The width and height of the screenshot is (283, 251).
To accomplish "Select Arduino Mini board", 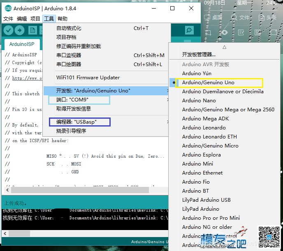I will pyautogui.click(x=224, y=164).
